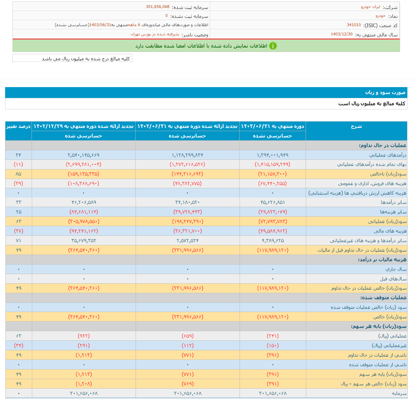Click row label 'ناشی از عملیات در حال تداوم'
This screenshot has height=409, width=416.
377,355
